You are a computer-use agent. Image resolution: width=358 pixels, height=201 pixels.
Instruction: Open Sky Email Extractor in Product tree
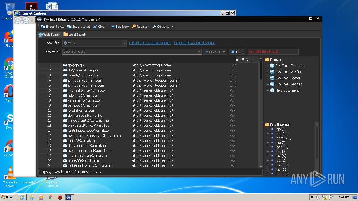point(290,66)
